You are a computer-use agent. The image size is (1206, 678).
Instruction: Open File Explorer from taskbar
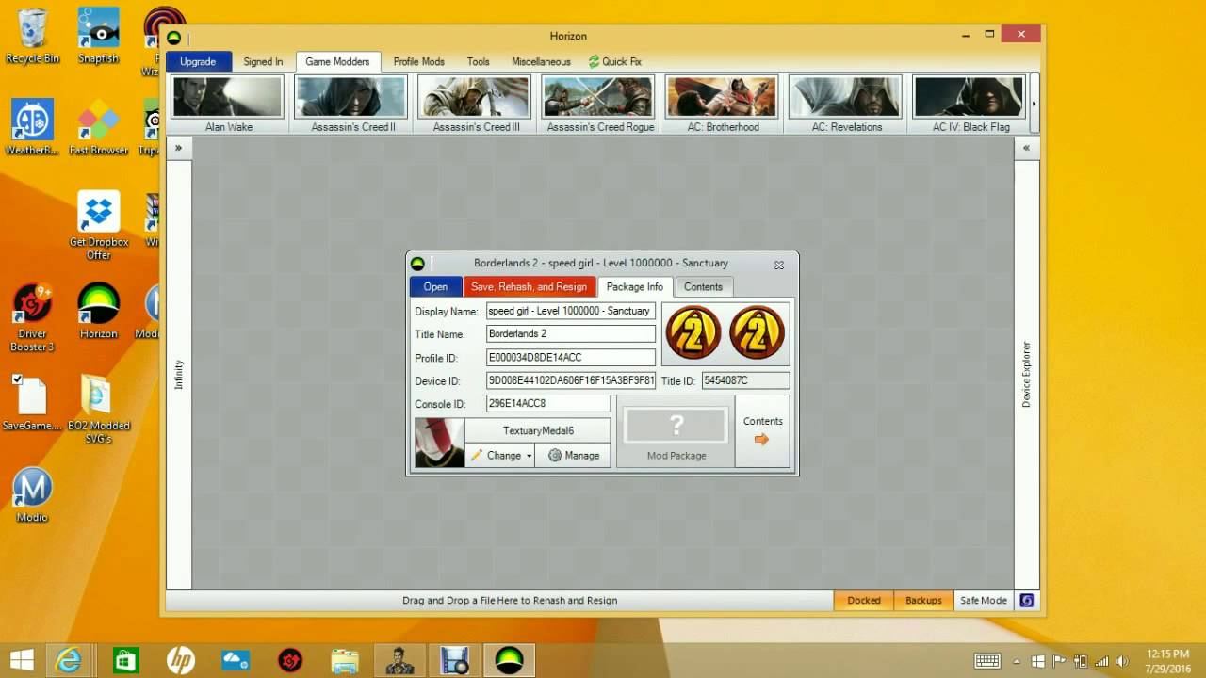point(345,660)
